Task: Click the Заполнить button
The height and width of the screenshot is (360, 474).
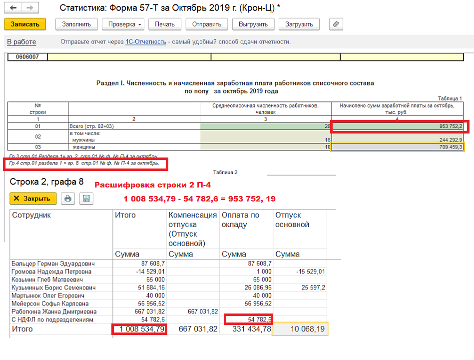Action: pos(76,24)
